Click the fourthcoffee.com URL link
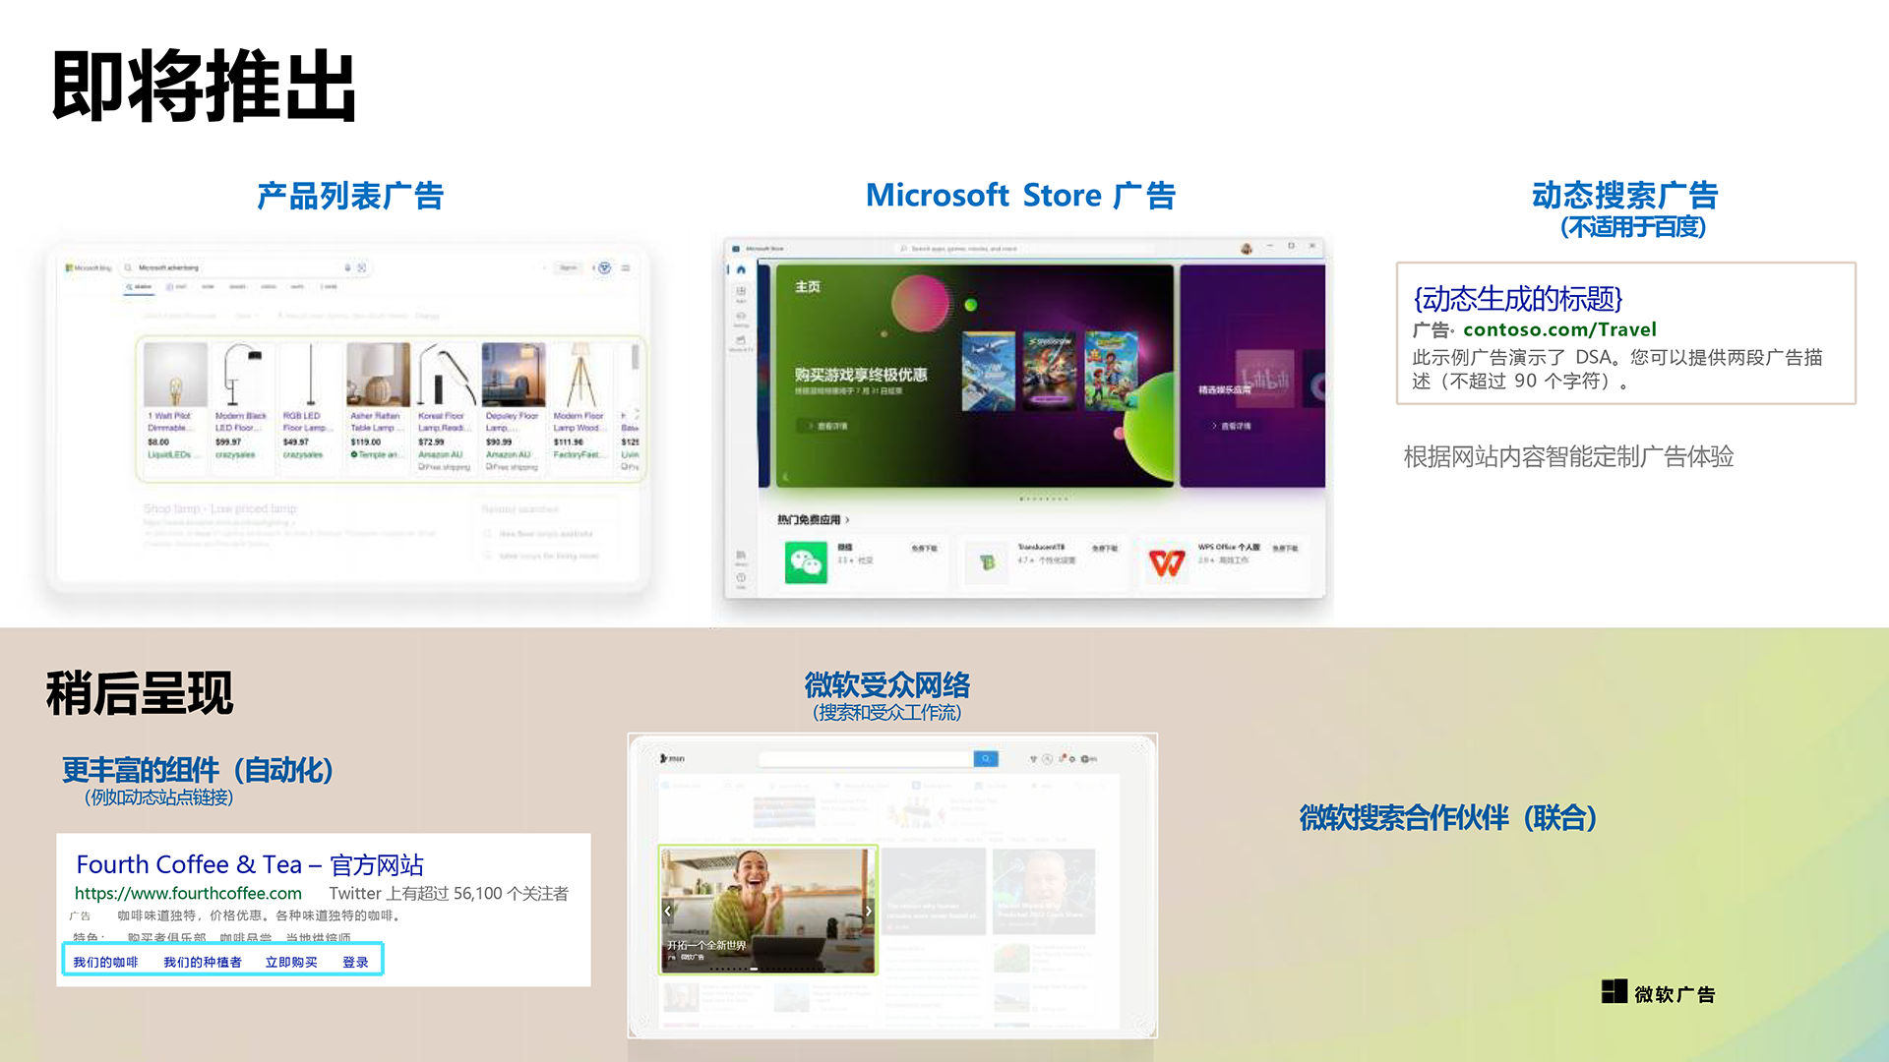 point(188,893)
